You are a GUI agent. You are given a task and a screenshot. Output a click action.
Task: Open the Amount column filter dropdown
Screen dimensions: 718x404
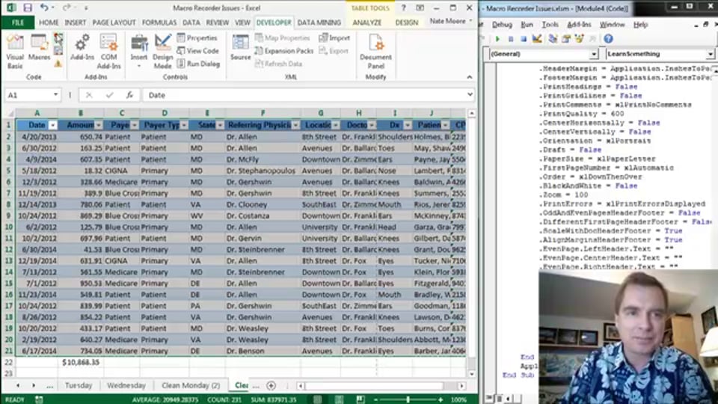click(99, 125)
